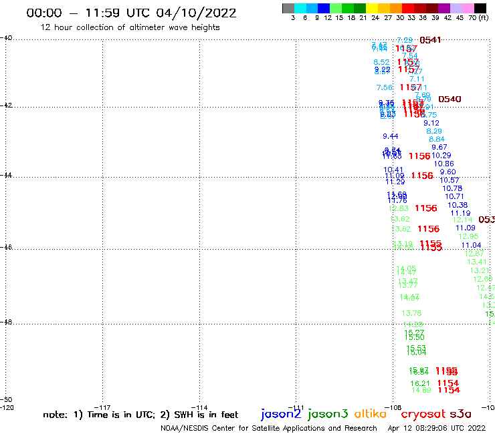Click the black swatch ending the color scale
The height and width of the screenshot is (434, 495).
[480, 8]
